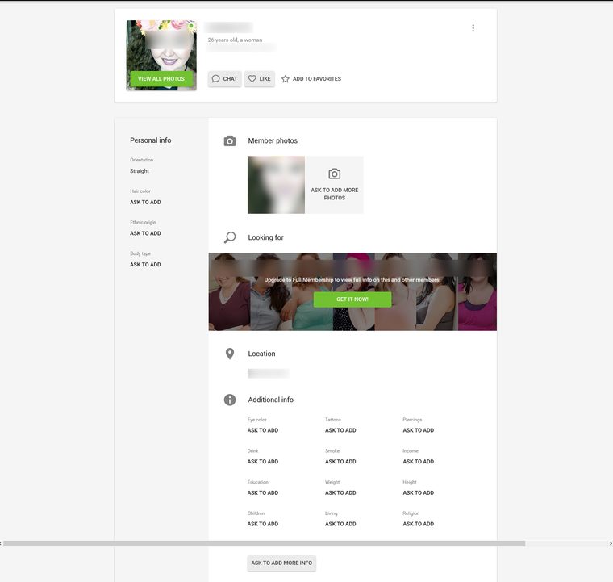Viewport: 613px width, 582px height.
Task: Click Ask to Add under Tattoos
Action: (340, 430)
